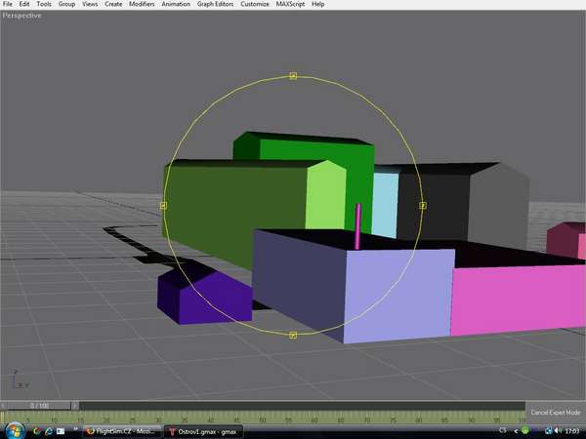The image size is (586, 439).
Task: Select the magenta pole object in the viewport
Action: (358, 226)
